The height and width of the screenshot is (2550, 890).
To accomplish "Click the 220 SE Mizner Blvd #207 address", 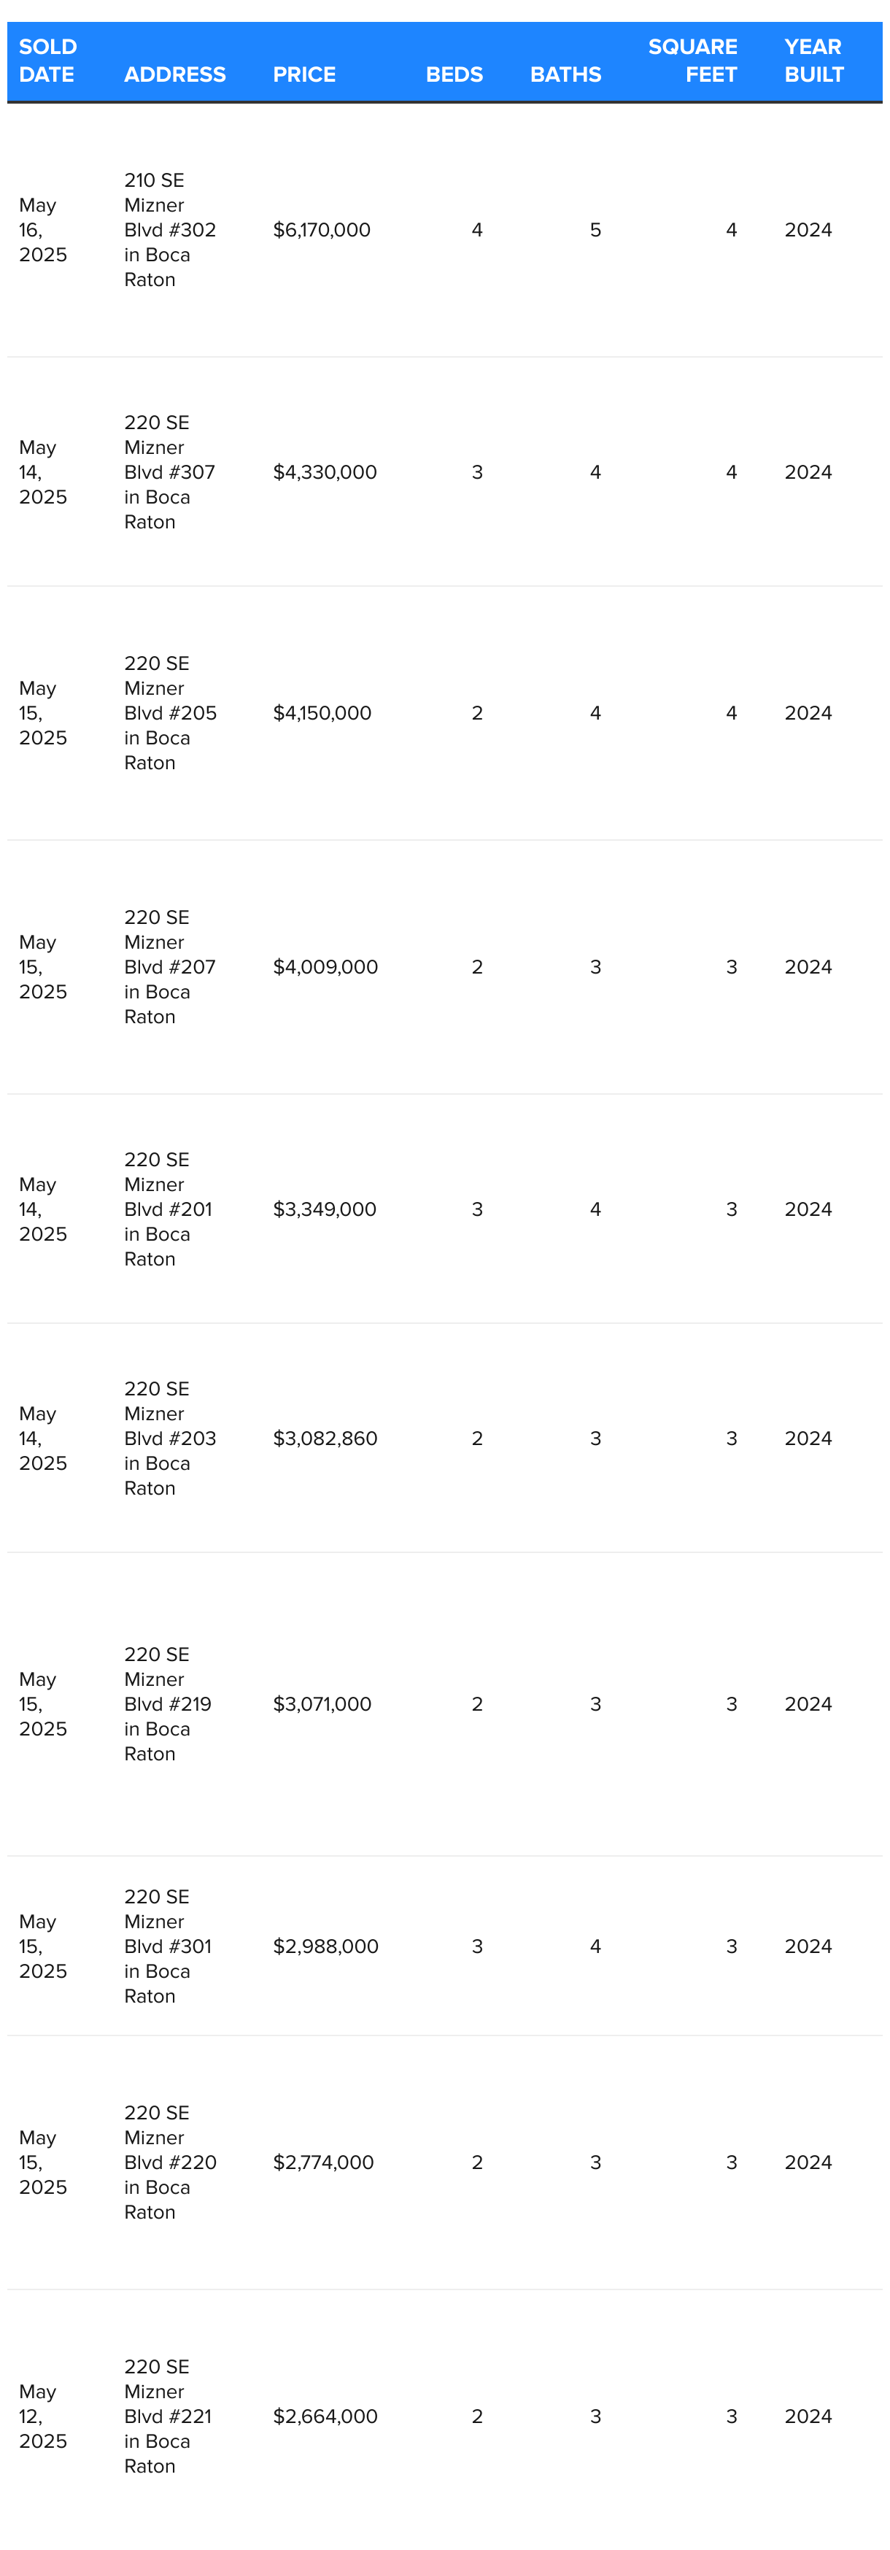I will point(170,967).
